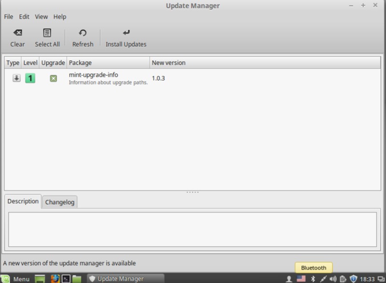Click the update type arrow icon in row
Screen dimensions: 386x283
click(x=16, y=78)
